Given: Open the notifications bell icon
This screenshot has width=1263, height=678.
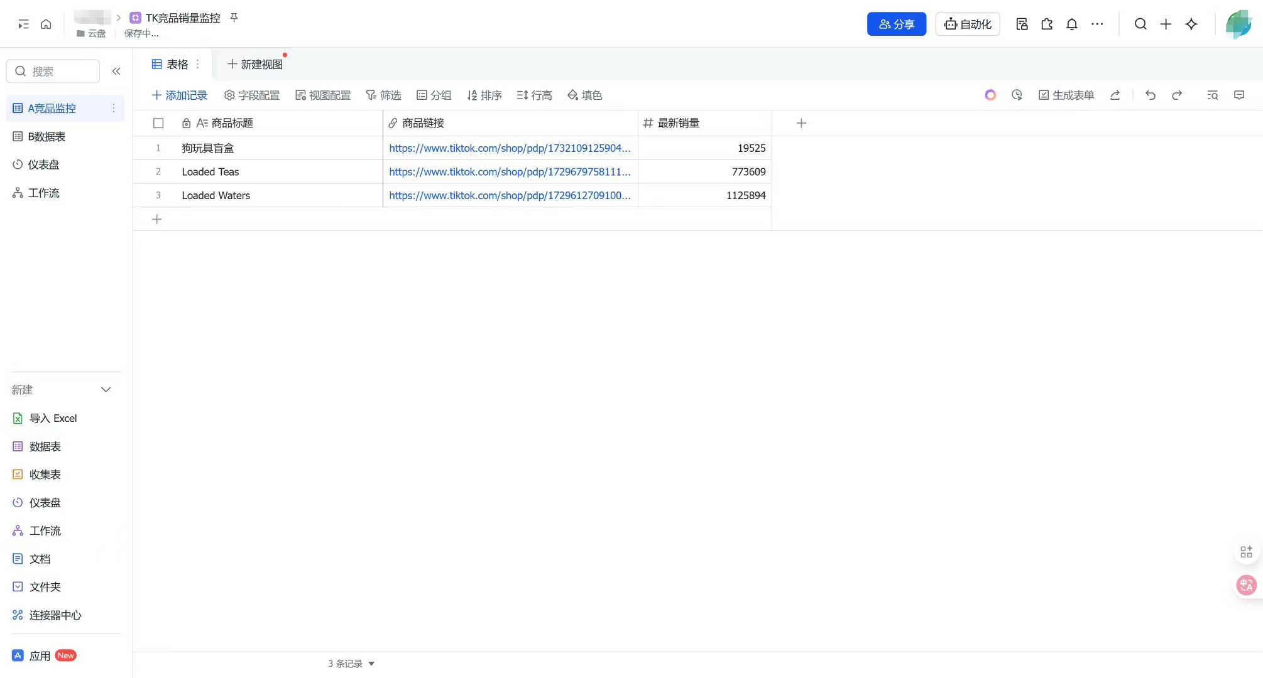Looking at the screenshot, I should 1072,24.
